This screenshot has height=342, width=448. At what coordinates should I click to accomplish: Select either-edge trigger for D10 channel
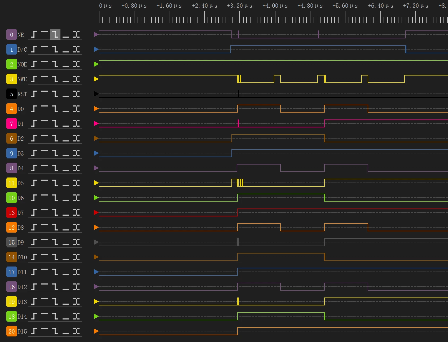click(76, 257)
